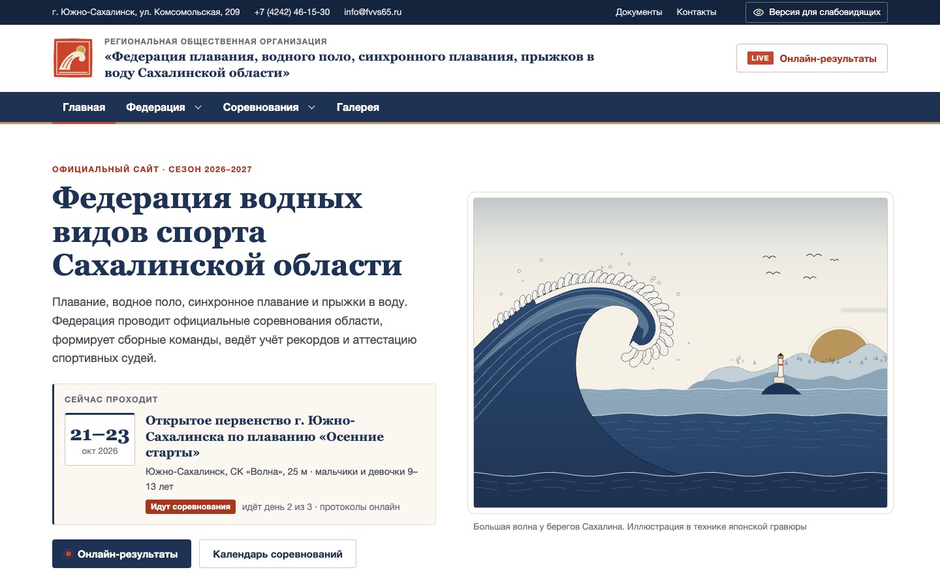Open the Документы link
The width and height of the screenshot is (940, 587).
(638, 12)
